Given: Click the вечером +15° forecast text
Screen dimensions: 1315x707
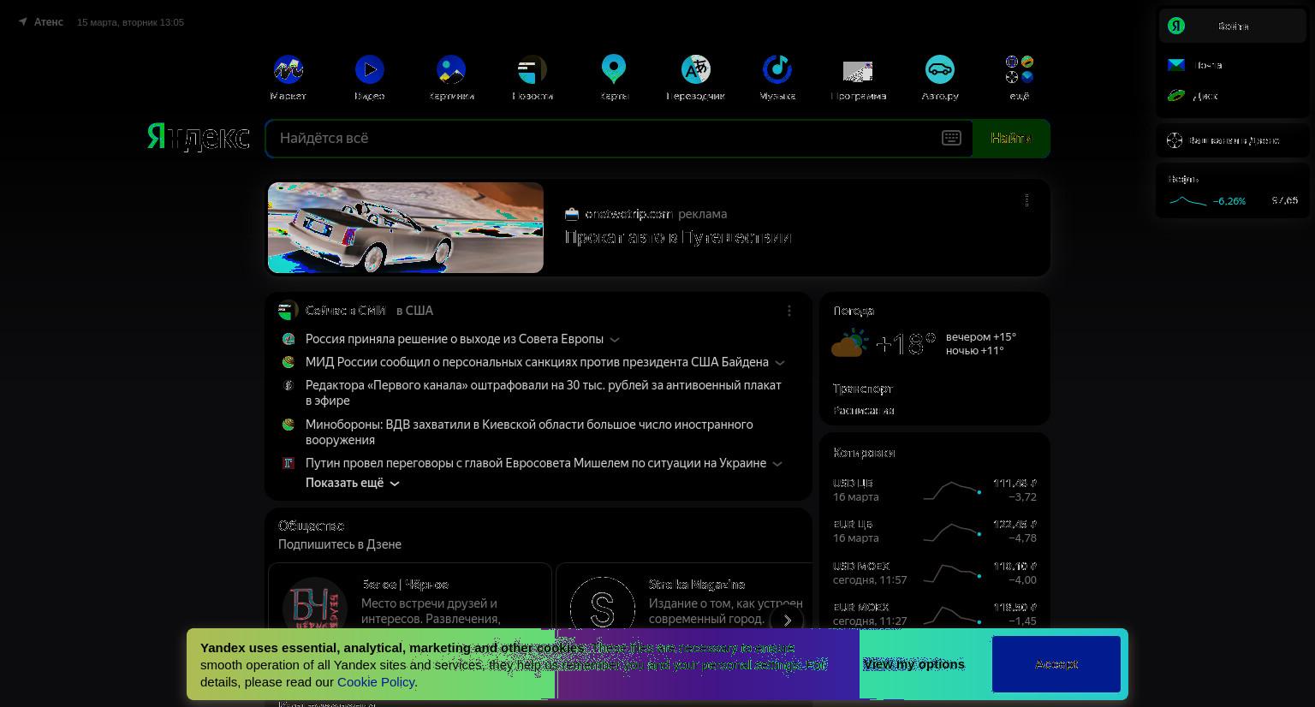Looking at the screenshot, I should [x=981, y=337].
